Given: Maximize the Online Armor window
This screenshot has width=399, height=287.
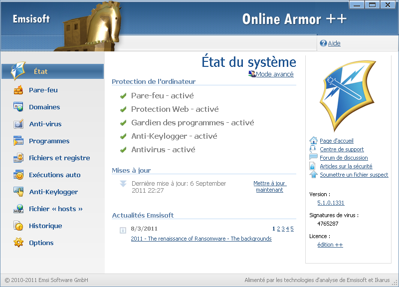Looking at the screenshot, I should point(372,4).
